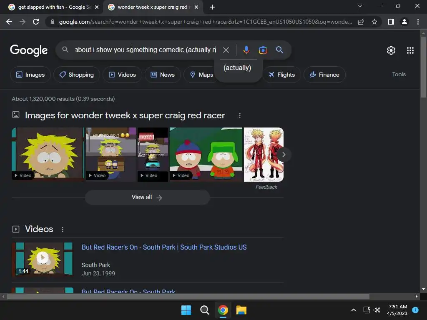
Task: Click the volume tray icon
Action: (377, 310)
